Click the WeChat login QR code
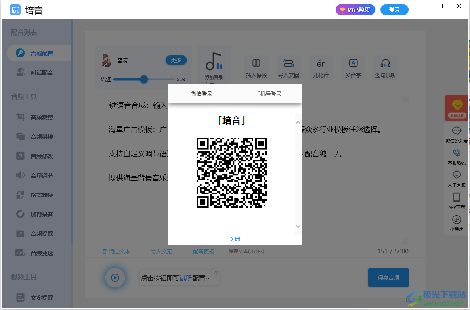This screenshot has height=310, width=470. pos(232,172)
